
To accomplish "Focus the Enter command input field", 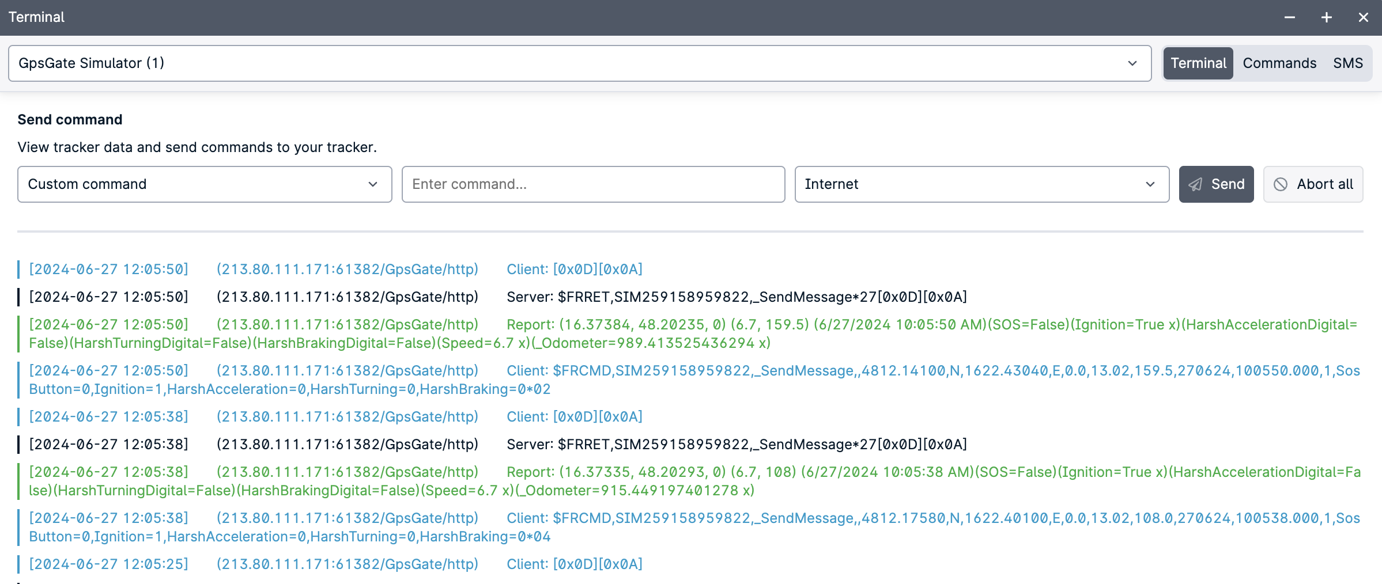I will [x=594, y=184].
